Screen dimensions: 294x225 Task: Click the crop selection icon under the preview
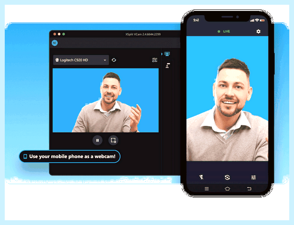pos(113,140)
